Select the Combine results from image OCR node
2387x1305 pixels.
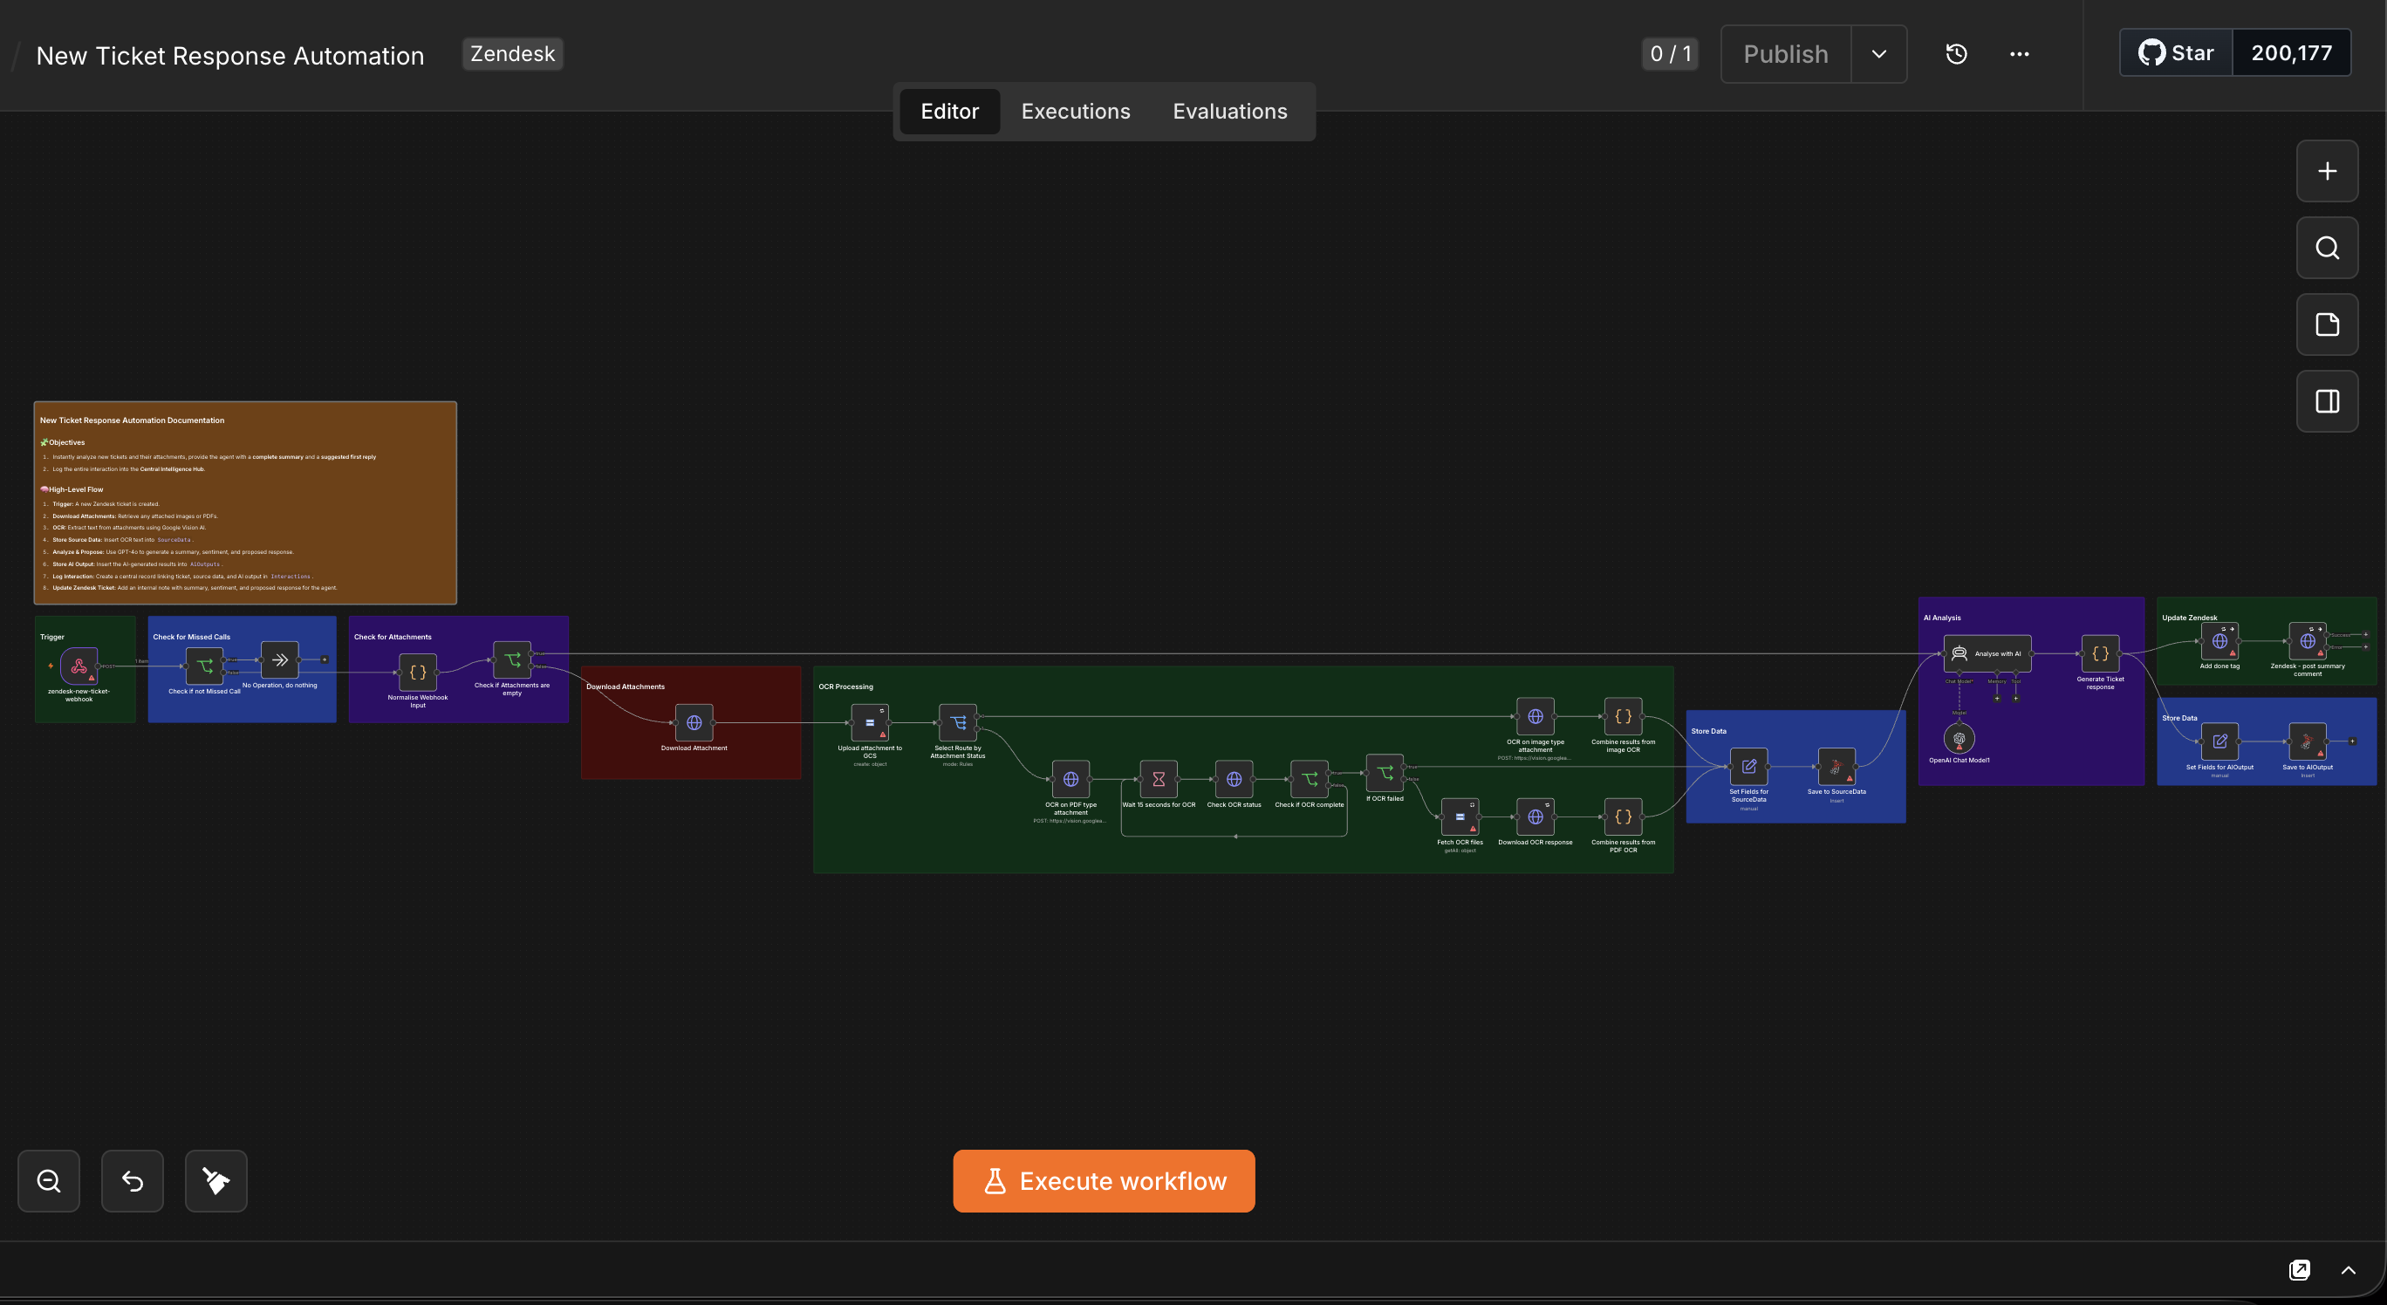click(1624, 717)
